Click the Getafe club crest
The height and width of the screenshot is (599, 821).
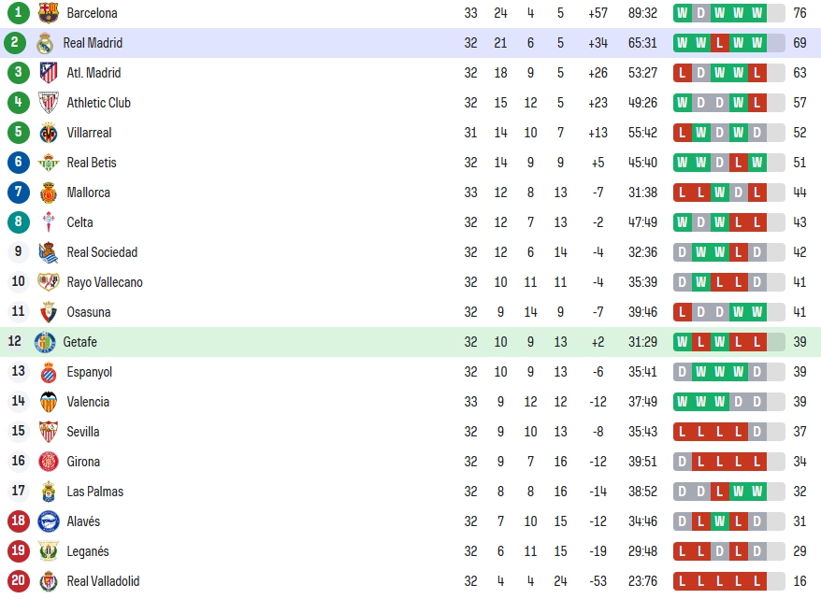click(x=45, y=342)
